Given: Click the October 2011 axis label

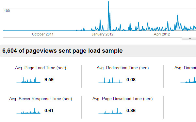Looking at the screenshot, I should 43,34.
